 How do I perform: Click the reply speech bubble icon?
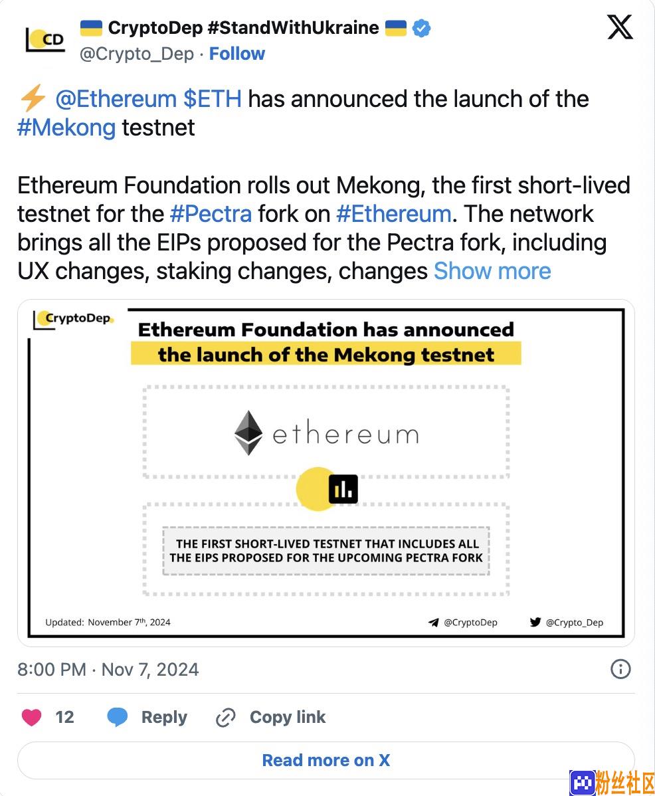tap(117, 717)
